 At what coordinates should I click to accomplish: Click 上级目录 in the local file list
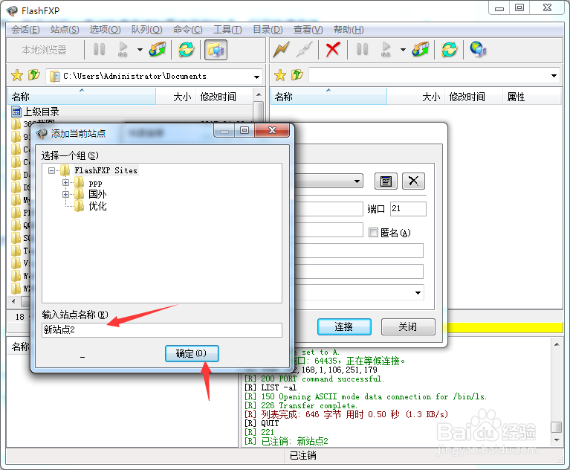coord(41,112)
